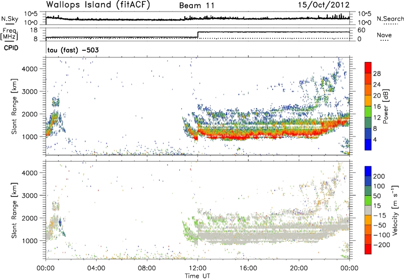This screenshot has height=279, width=404.
Task: Click the "Time UT" axis title
Action: click(x=197, y=275)
